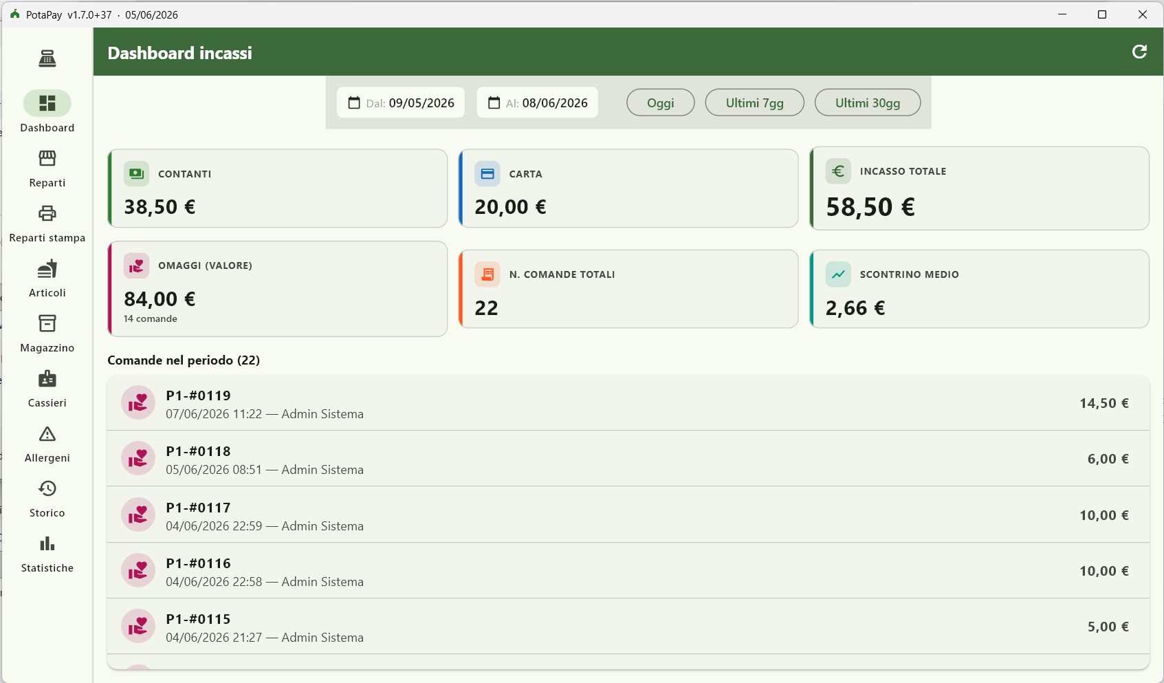Image resolution: width=1164 pixels, height=683 pixels.
Task: Click the 58,50 € Incasso totale value
Action: click(870, 207)
